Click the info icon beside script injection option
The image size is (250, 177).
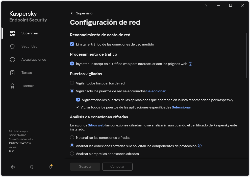click(x=190, y=64)
